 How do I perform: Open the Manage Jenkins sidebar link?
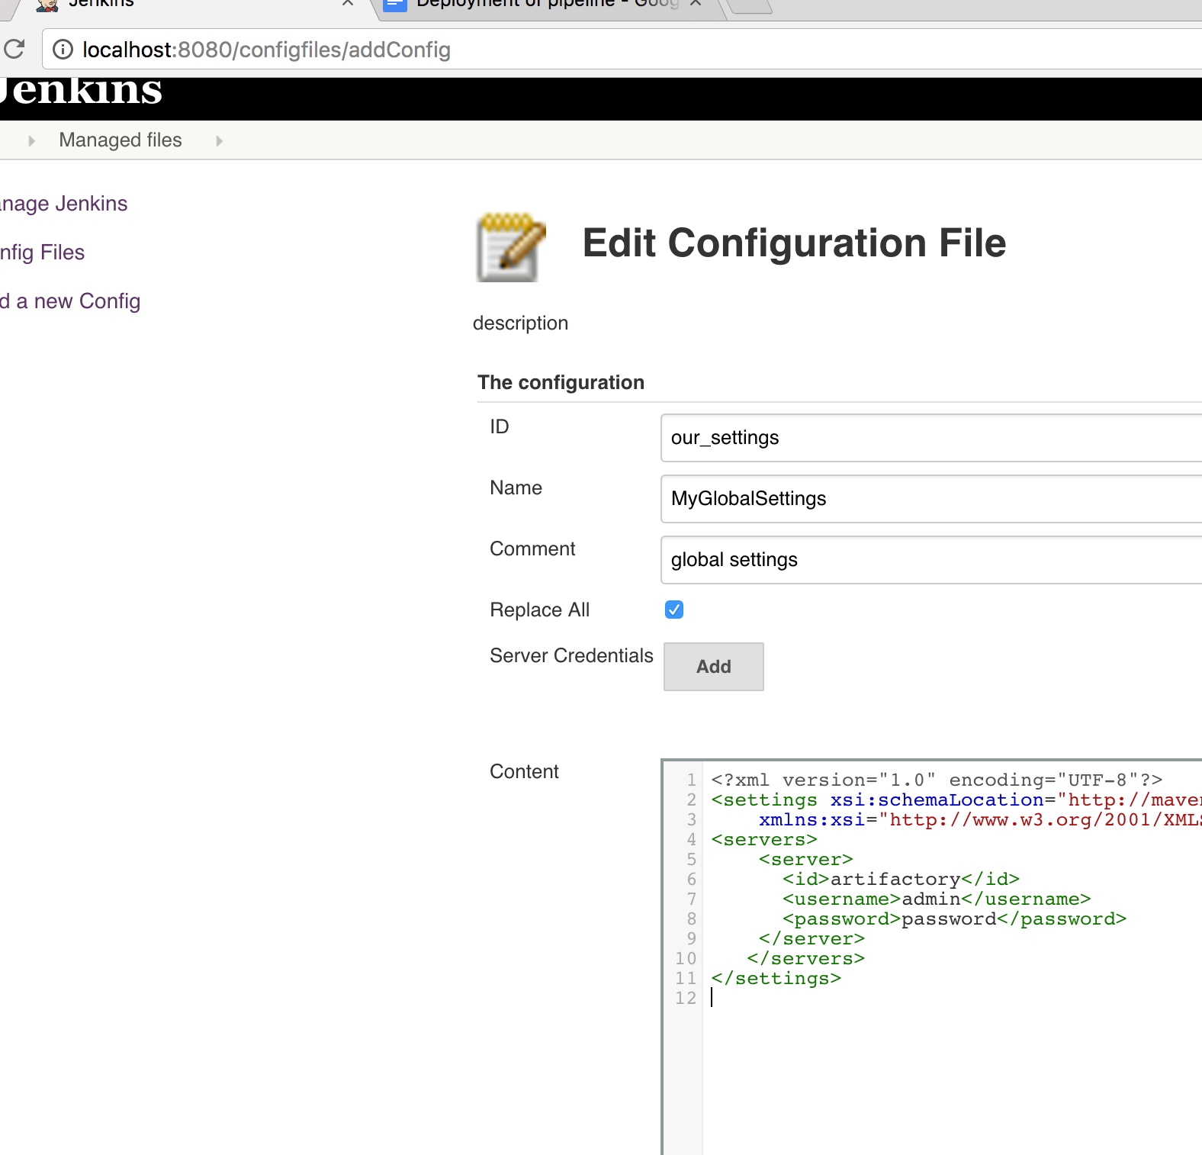[x=64, y=204]
